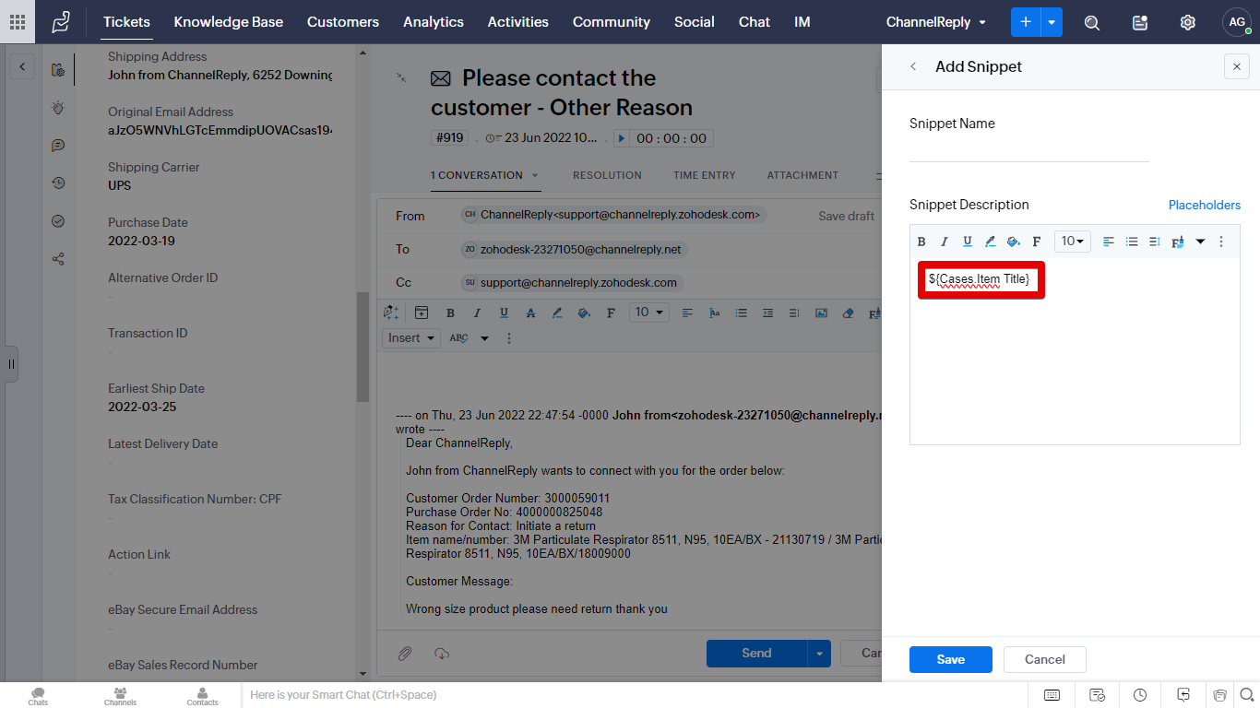
Task: Apply strikethrough in the reply editor
Action: pyautogui.click(x=530, y=313)
